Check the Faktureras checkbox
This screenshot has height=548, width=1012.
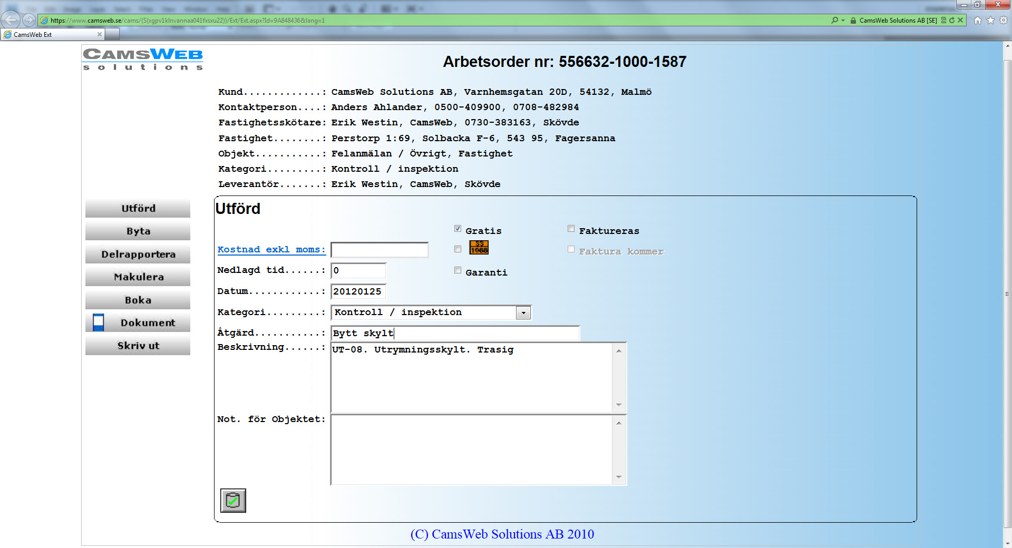pos(571,229)
